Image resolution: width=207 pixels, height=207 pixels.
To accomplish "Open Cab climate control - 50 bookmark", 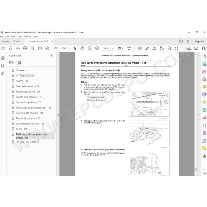I will tap(29, 113).
